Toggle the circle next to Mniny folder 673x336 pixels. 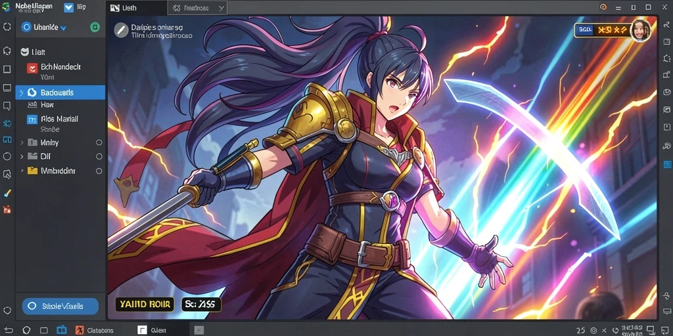tap(99, 142)
